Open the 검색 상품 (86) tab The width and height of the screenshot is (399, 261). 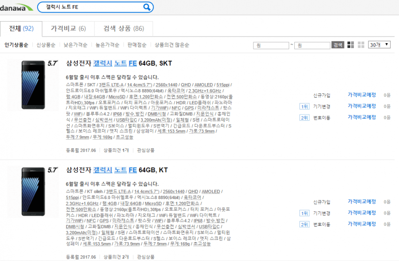click(123, 29)
